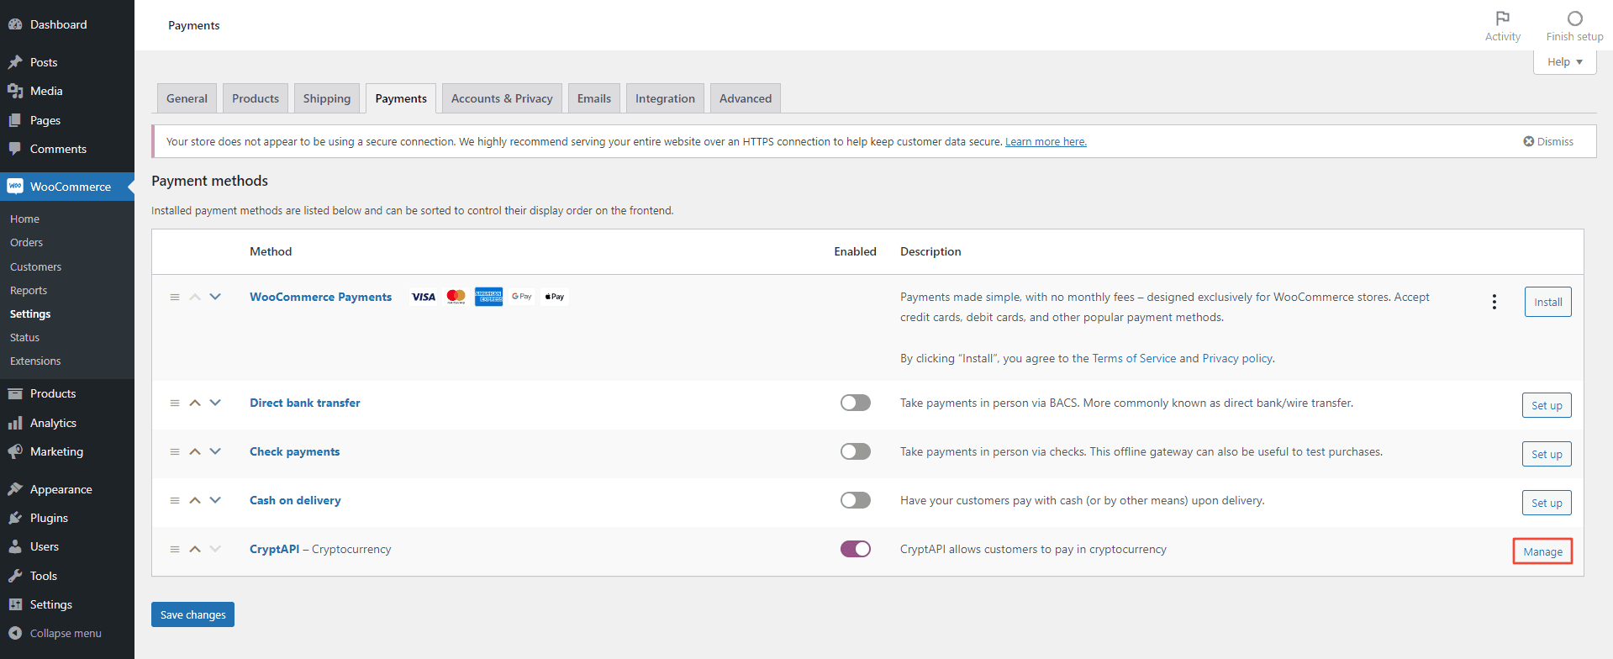This screenshot has width=1613, height=659.
Task: Open Reports in WooCommerce submenu
Action: (x=29, y=290)
